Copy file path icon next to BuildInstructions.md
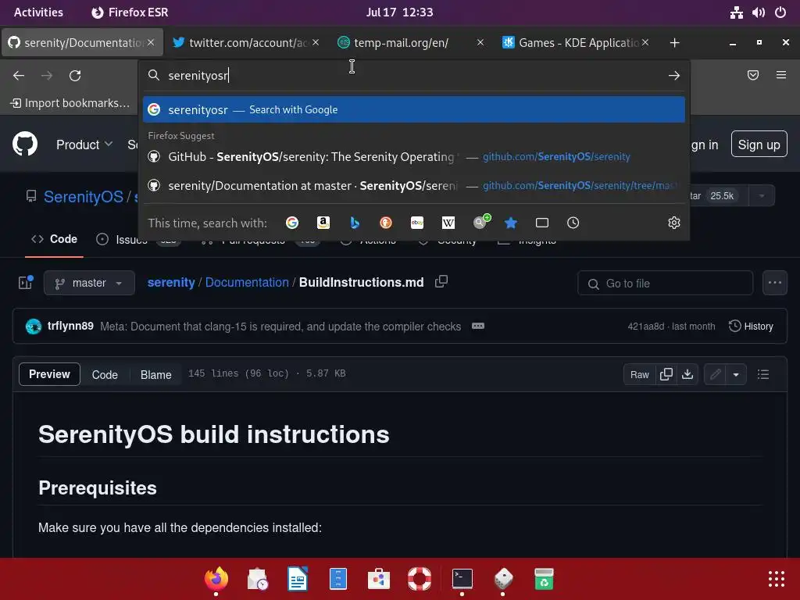Viewport: 800px width, 600px height. pyautogui.click(x=441, y=281)
